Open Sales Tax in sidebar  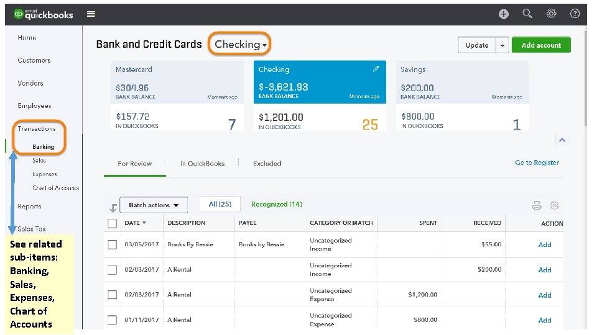(32, 229)
